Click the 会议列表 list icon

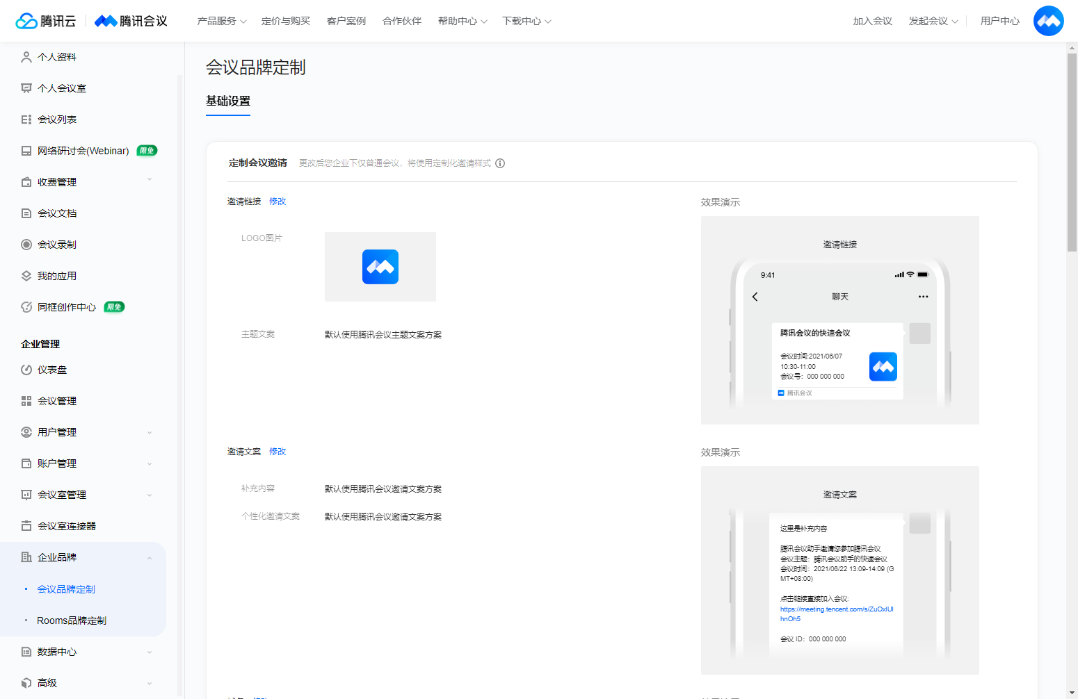[26, 120]
